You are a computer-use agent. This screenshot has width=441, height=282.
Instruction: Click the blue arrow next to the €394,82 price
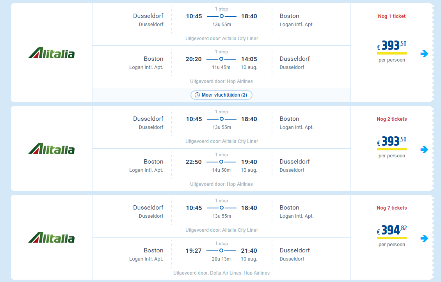point(424,238)
